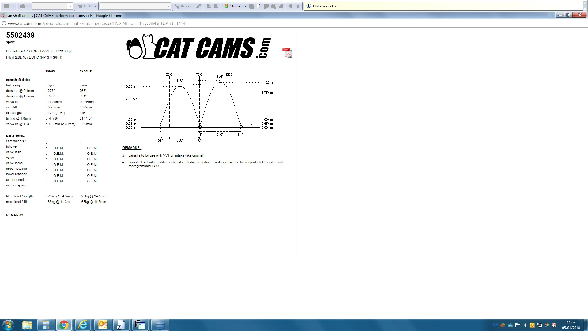Screen dimensions: 588x331
Task: Click the transfer call icon after Answer
Action: point(209,6)
